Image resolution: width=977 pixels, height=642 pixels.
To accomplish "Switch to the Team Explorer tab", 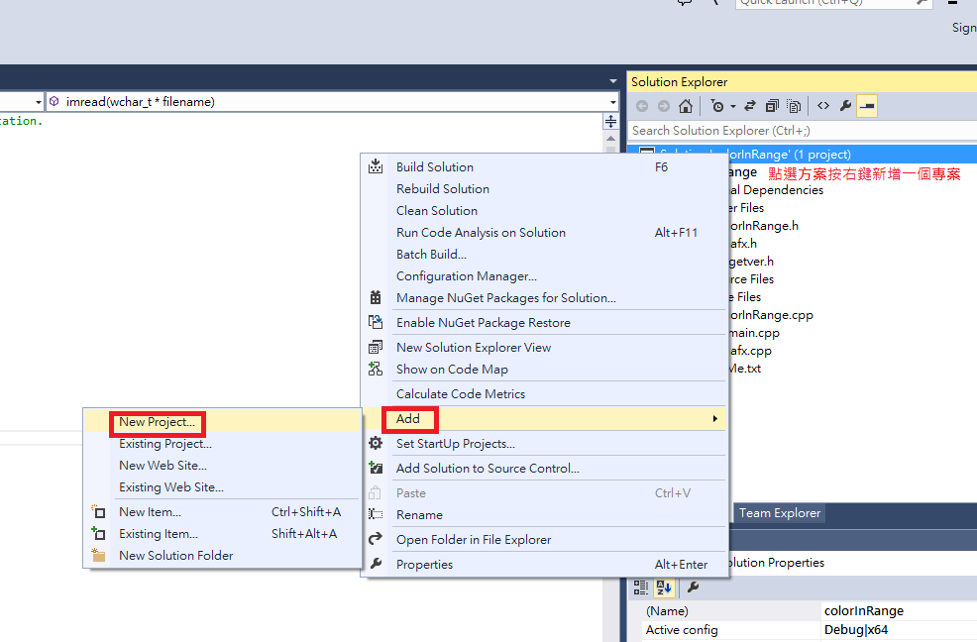I will click(x=780, y=513).
